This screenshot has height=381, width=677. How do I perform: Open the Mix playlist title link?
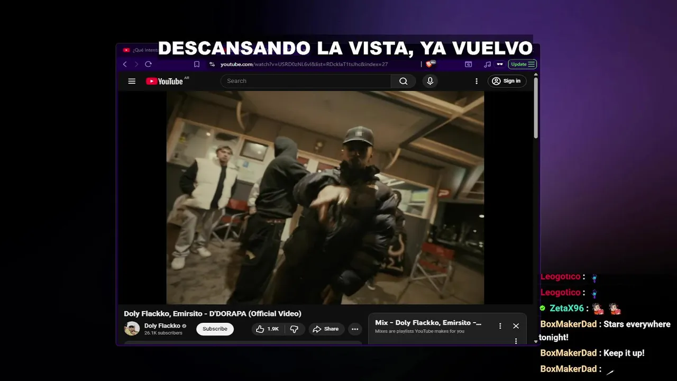(428, 323)
